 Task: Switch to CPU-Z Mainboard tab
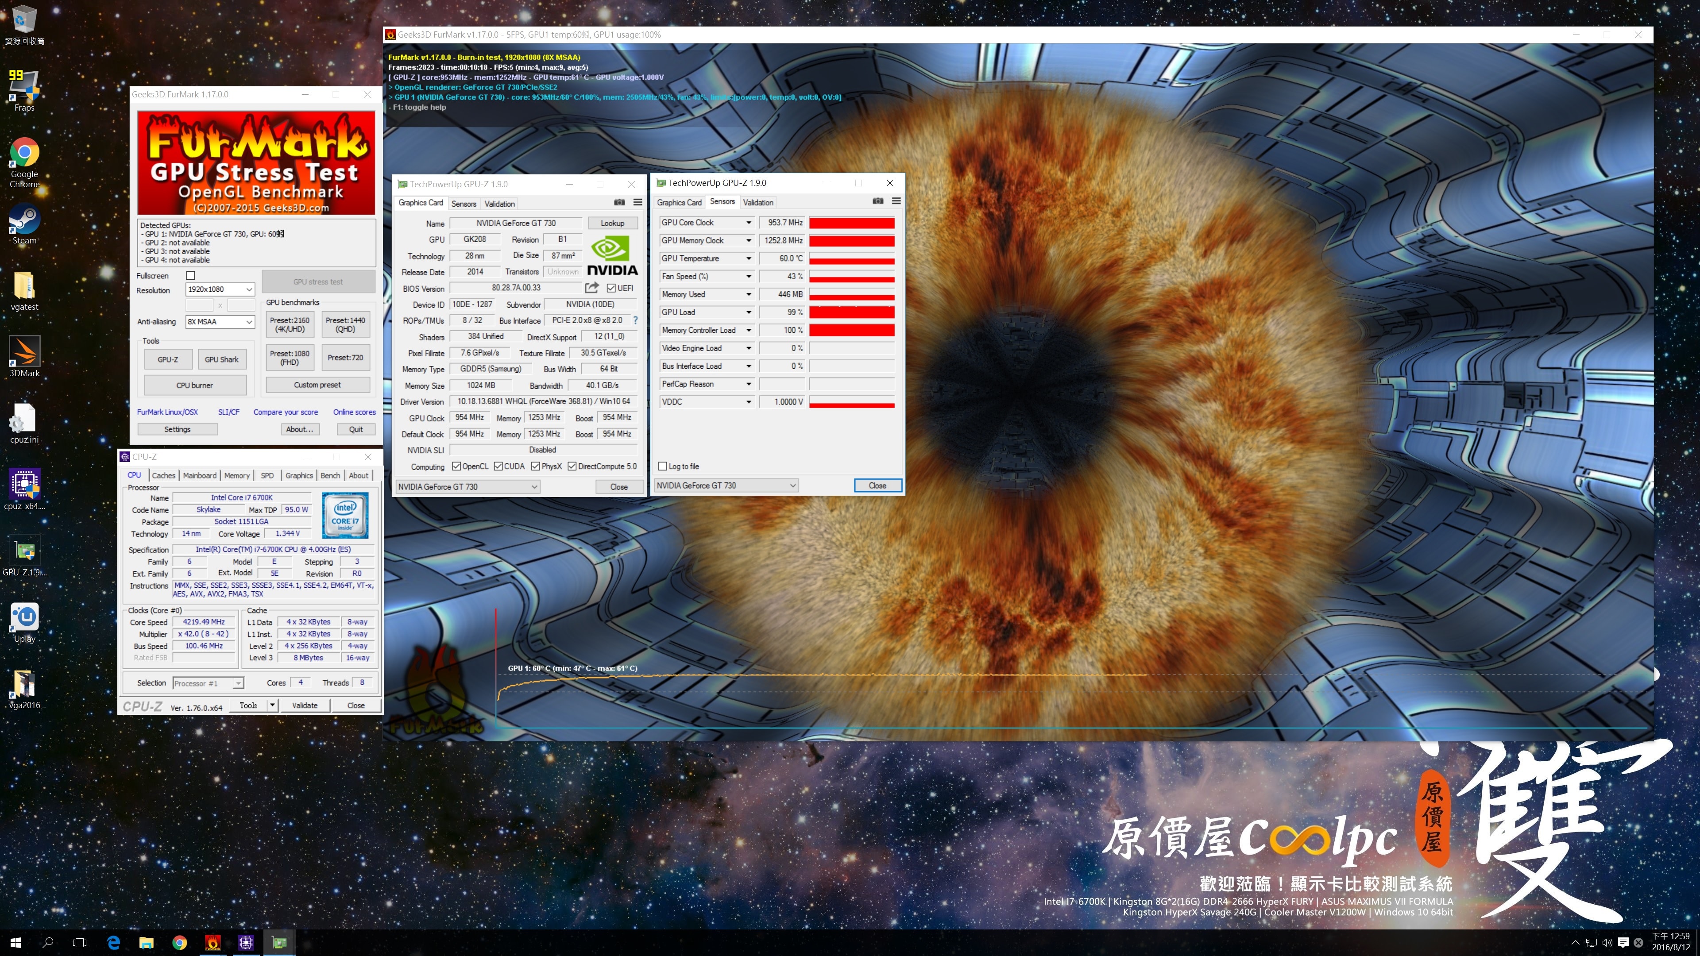199,475
